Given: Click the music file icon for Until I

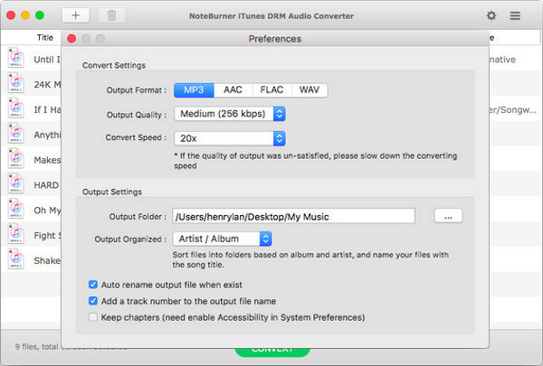Looking at the screenshot, I should tap(16, 58).
